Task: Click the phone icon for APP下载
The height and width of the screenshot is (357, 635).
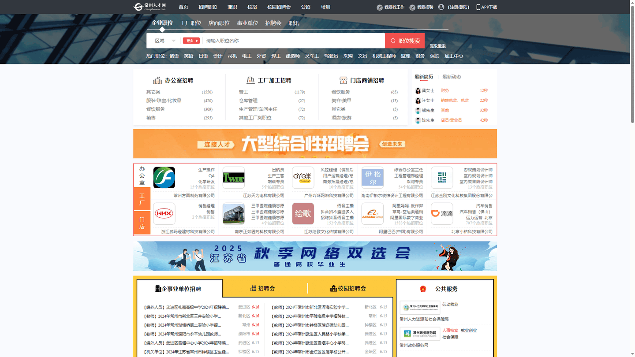Action: [478, 7]
